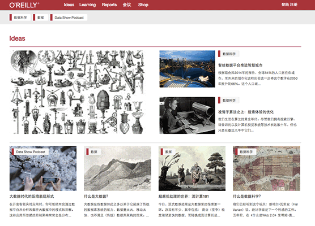Image resolution: width=315 pixels, height=226 pixels.
Task: Open the Ideas menu item
Action: coord(69,5)
